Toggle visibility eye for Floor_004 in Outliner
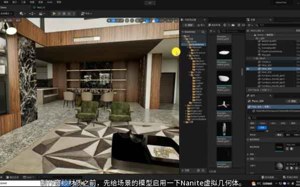Image resolution: width=300 pixels, height=187 pixels. point(248,69)
